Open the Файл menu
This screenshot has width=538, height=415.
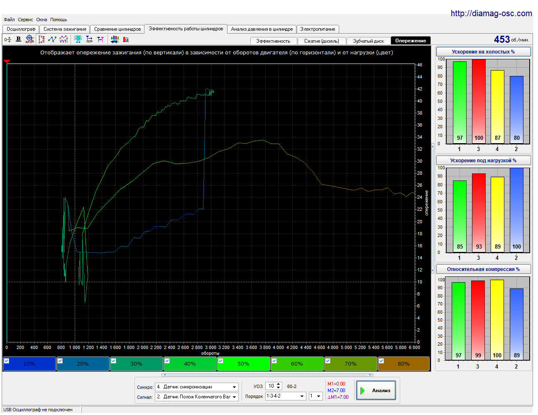(9, 20)
